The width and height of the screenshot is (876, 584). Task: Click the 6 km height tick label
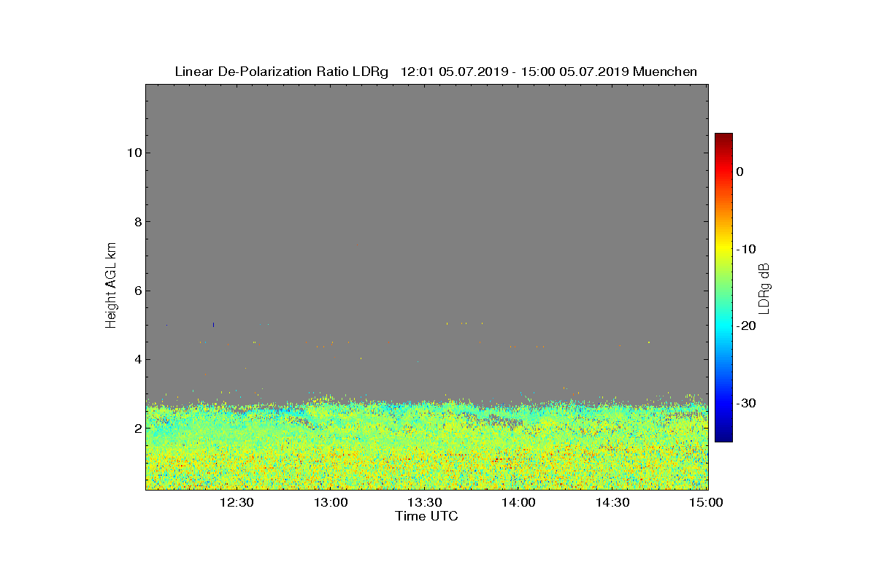[137, 291]
